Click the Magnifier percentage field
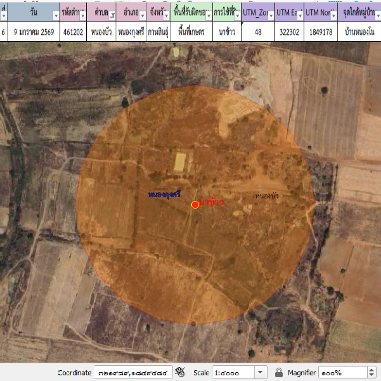 click(x=342, y=372)
